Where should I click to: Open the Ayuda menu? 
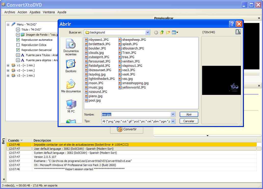click(x=62, y=12)
